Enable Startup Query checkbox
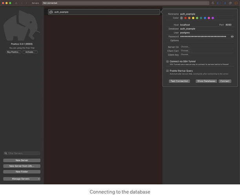The width and height of the screenshot is (240, 195). click(x=167, y=71)
